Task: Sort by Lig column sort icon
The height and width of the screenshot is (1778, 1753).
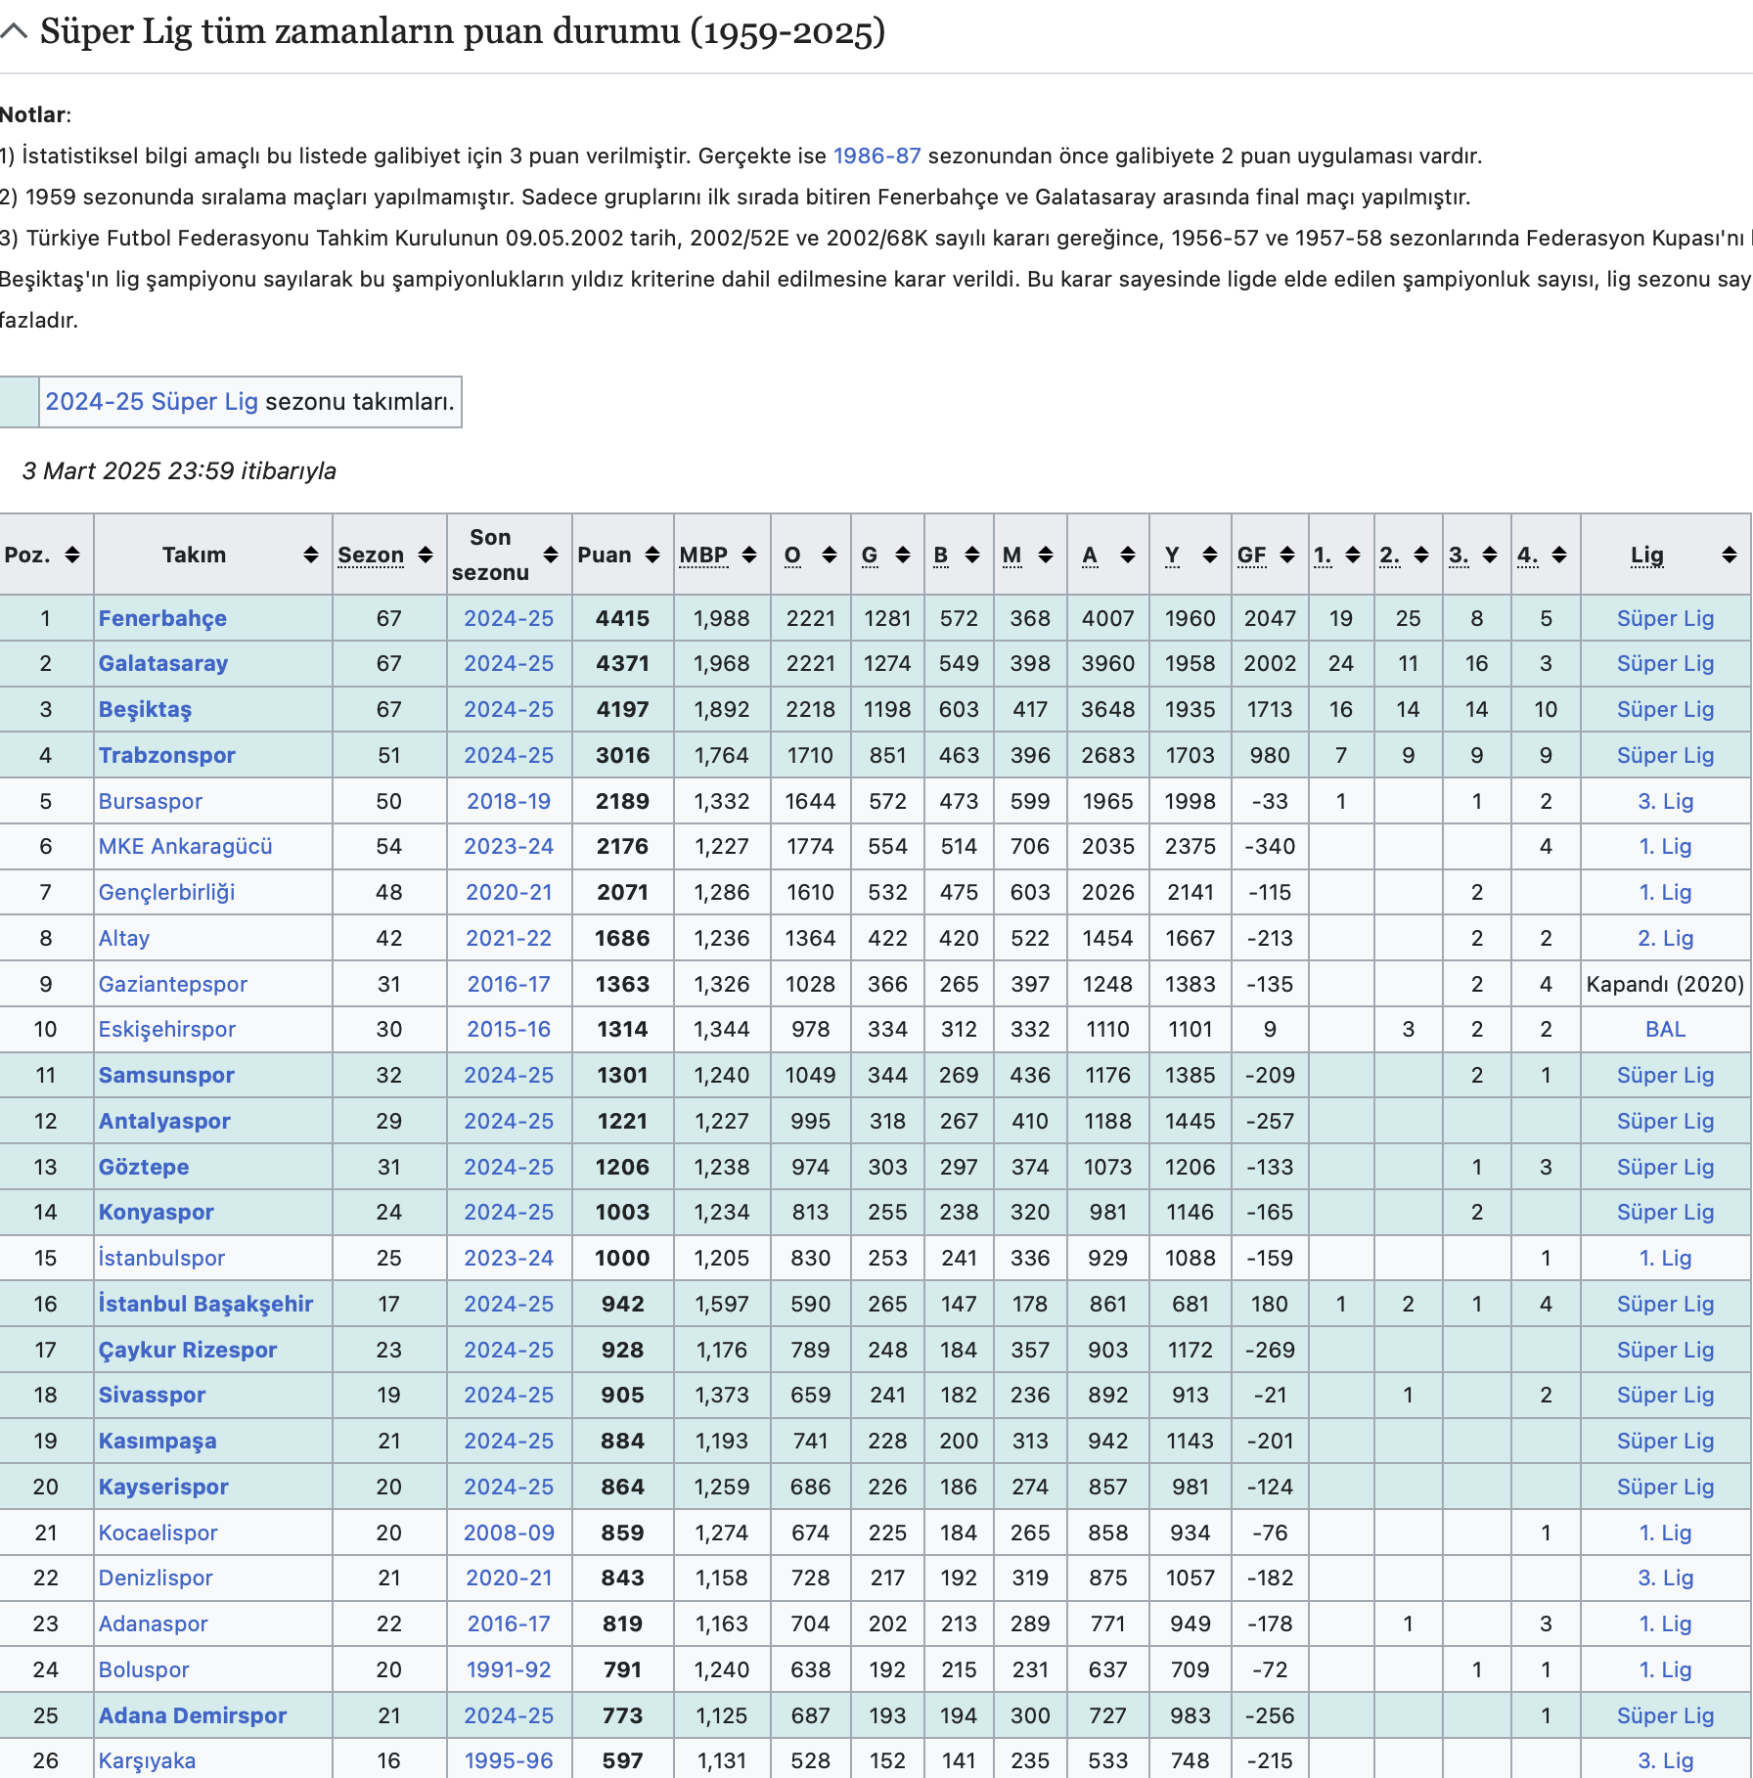Action: point(1730,555)
